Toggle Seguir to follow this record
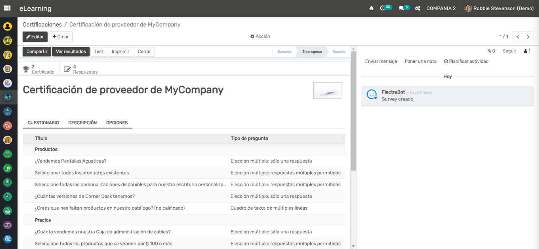The height and width of the screenshot is (249, 539). (x=509, y=51)
